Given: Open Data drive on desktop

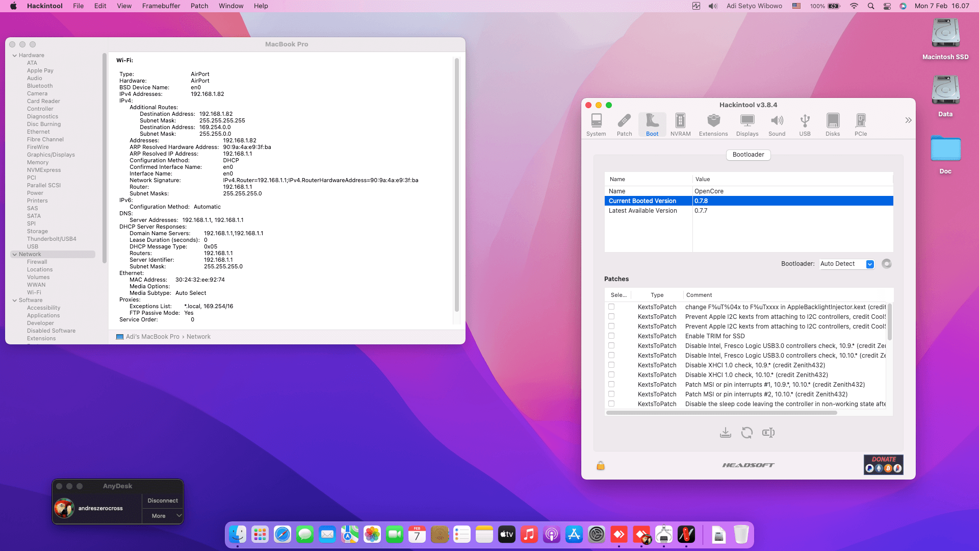Looking at the screenshot, I should 945,97.
